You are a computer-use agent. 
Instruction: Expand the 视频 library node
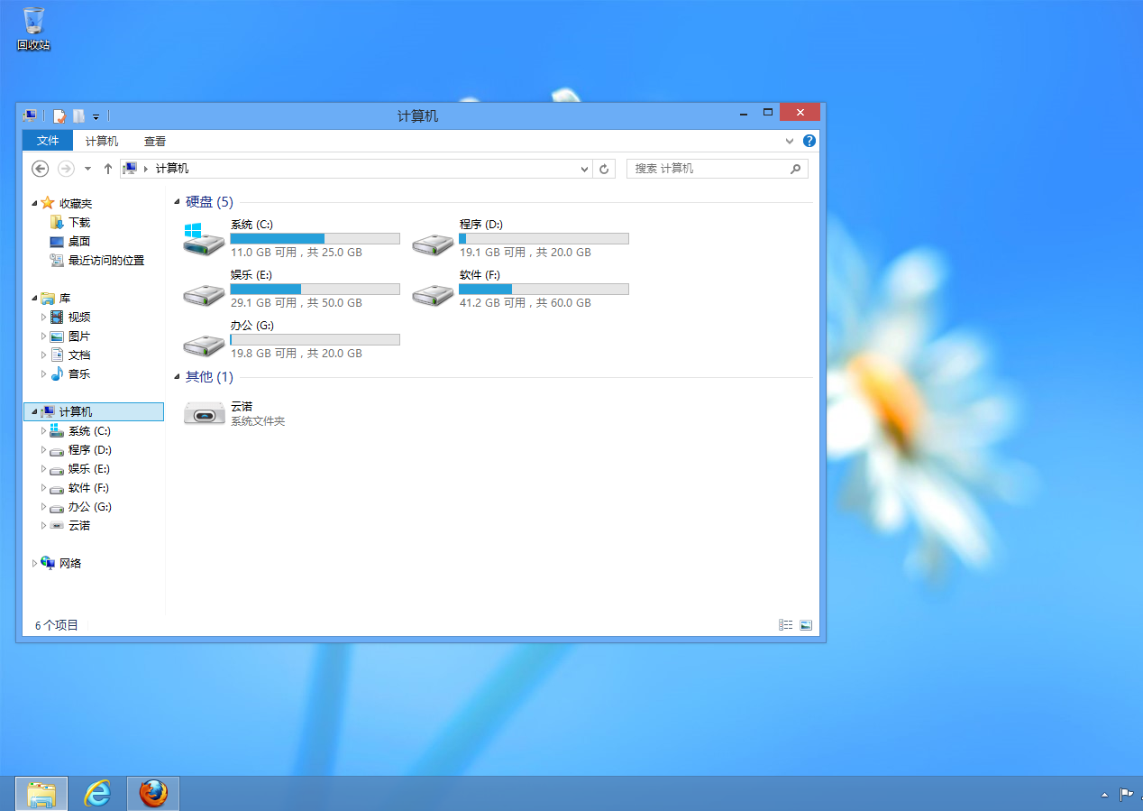click(43, 318)
